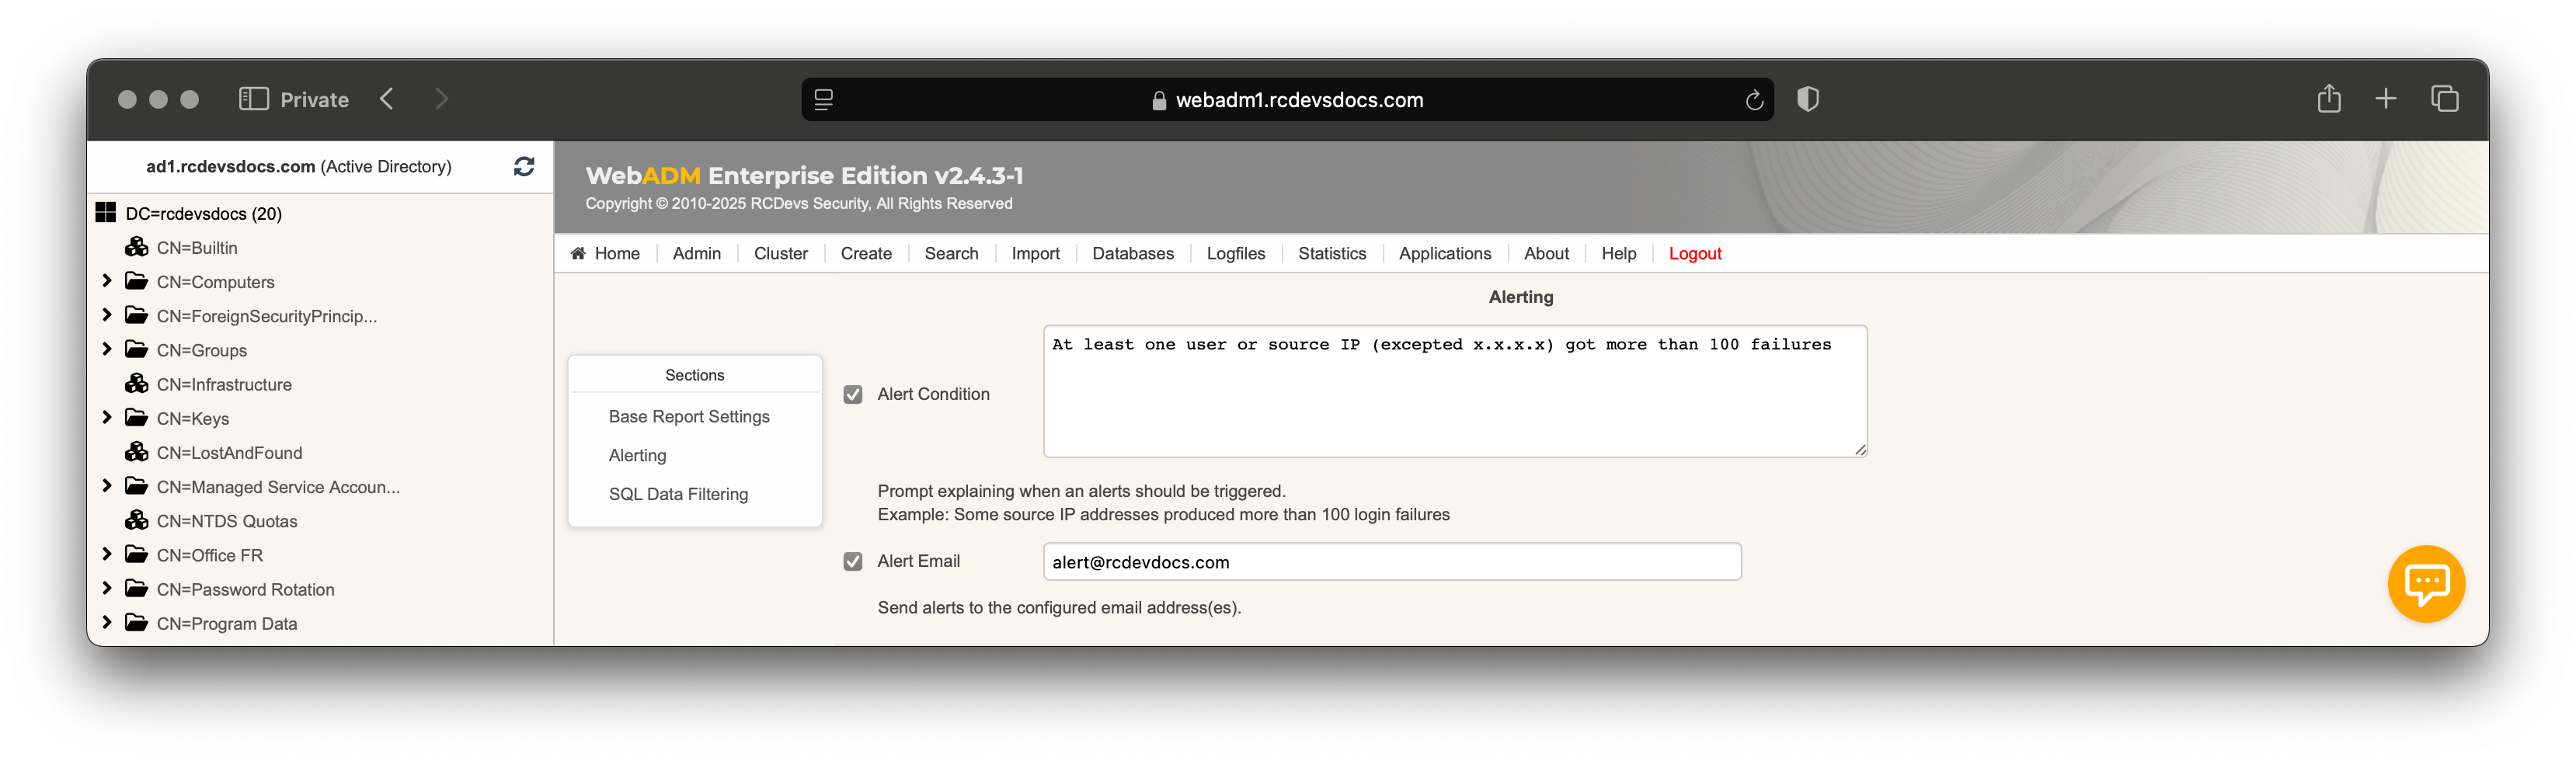Select the CN=Builtin tree label
Image resolution: width=2576 pixels, height=761 pixels.
tap(197, 248)
